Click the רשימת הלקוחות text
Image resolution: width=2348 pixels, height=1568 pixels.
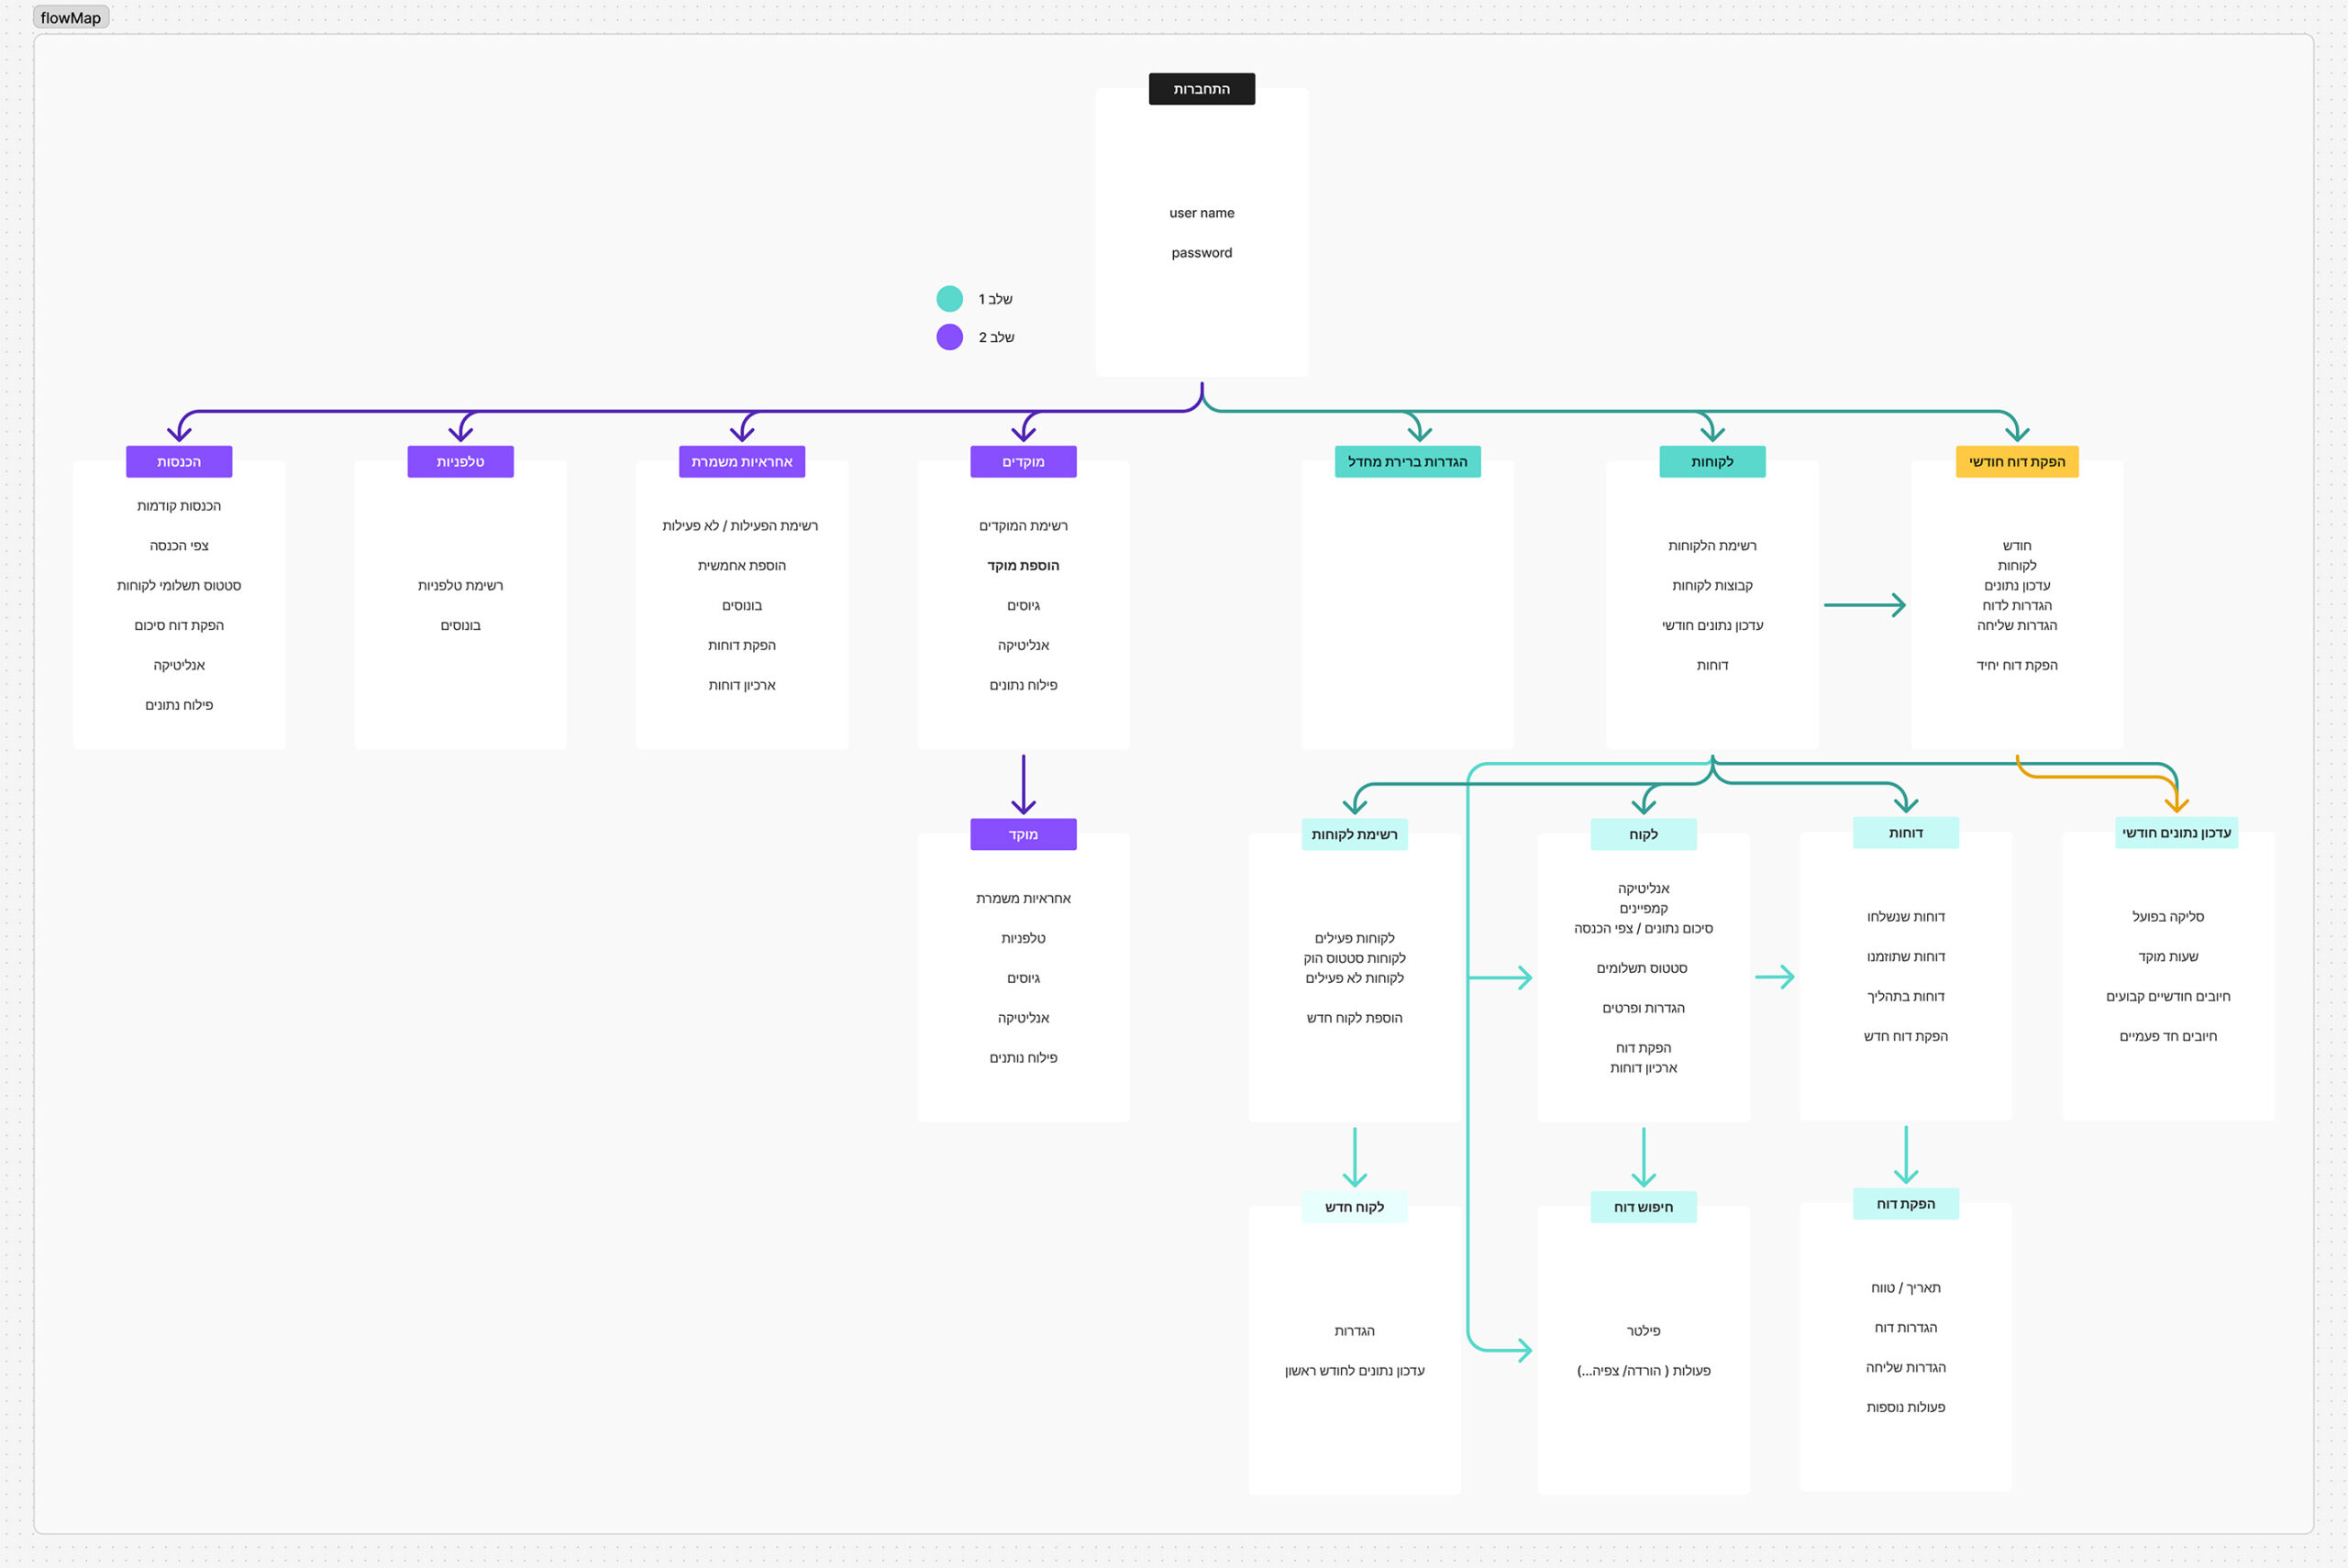point(1712,546)
